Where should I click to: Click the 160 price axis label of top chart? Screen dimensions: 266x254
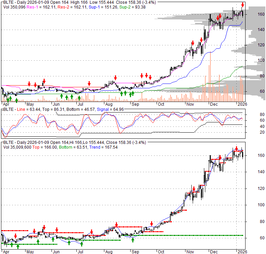pyautogui.click(x=261, y=14)
